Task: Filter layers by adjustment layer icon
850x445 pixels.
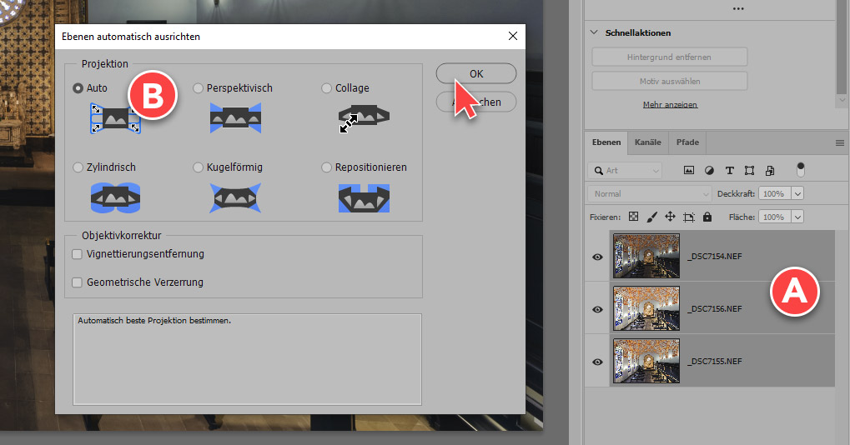Action: click(x=709, y=170)
